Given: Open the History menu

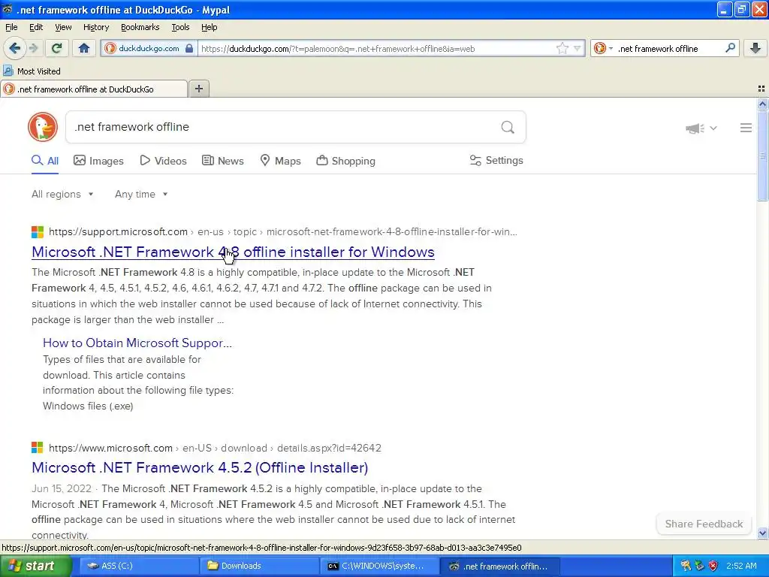Looking at the screenshot, I should point(95,27).
